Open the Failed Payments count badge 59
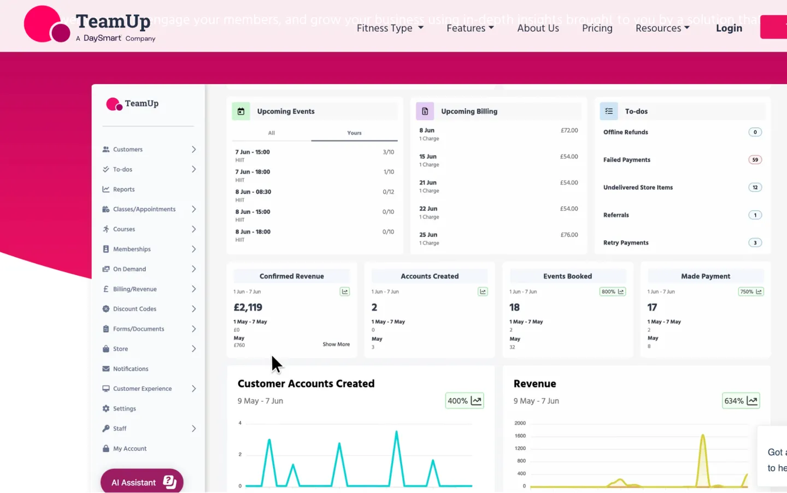This screenshot has height=493, width=787. [755, 160]
